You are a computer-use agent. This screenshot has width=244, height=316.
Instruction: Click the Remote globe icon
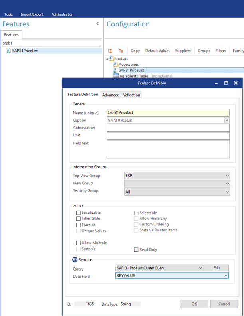(75, 260)
